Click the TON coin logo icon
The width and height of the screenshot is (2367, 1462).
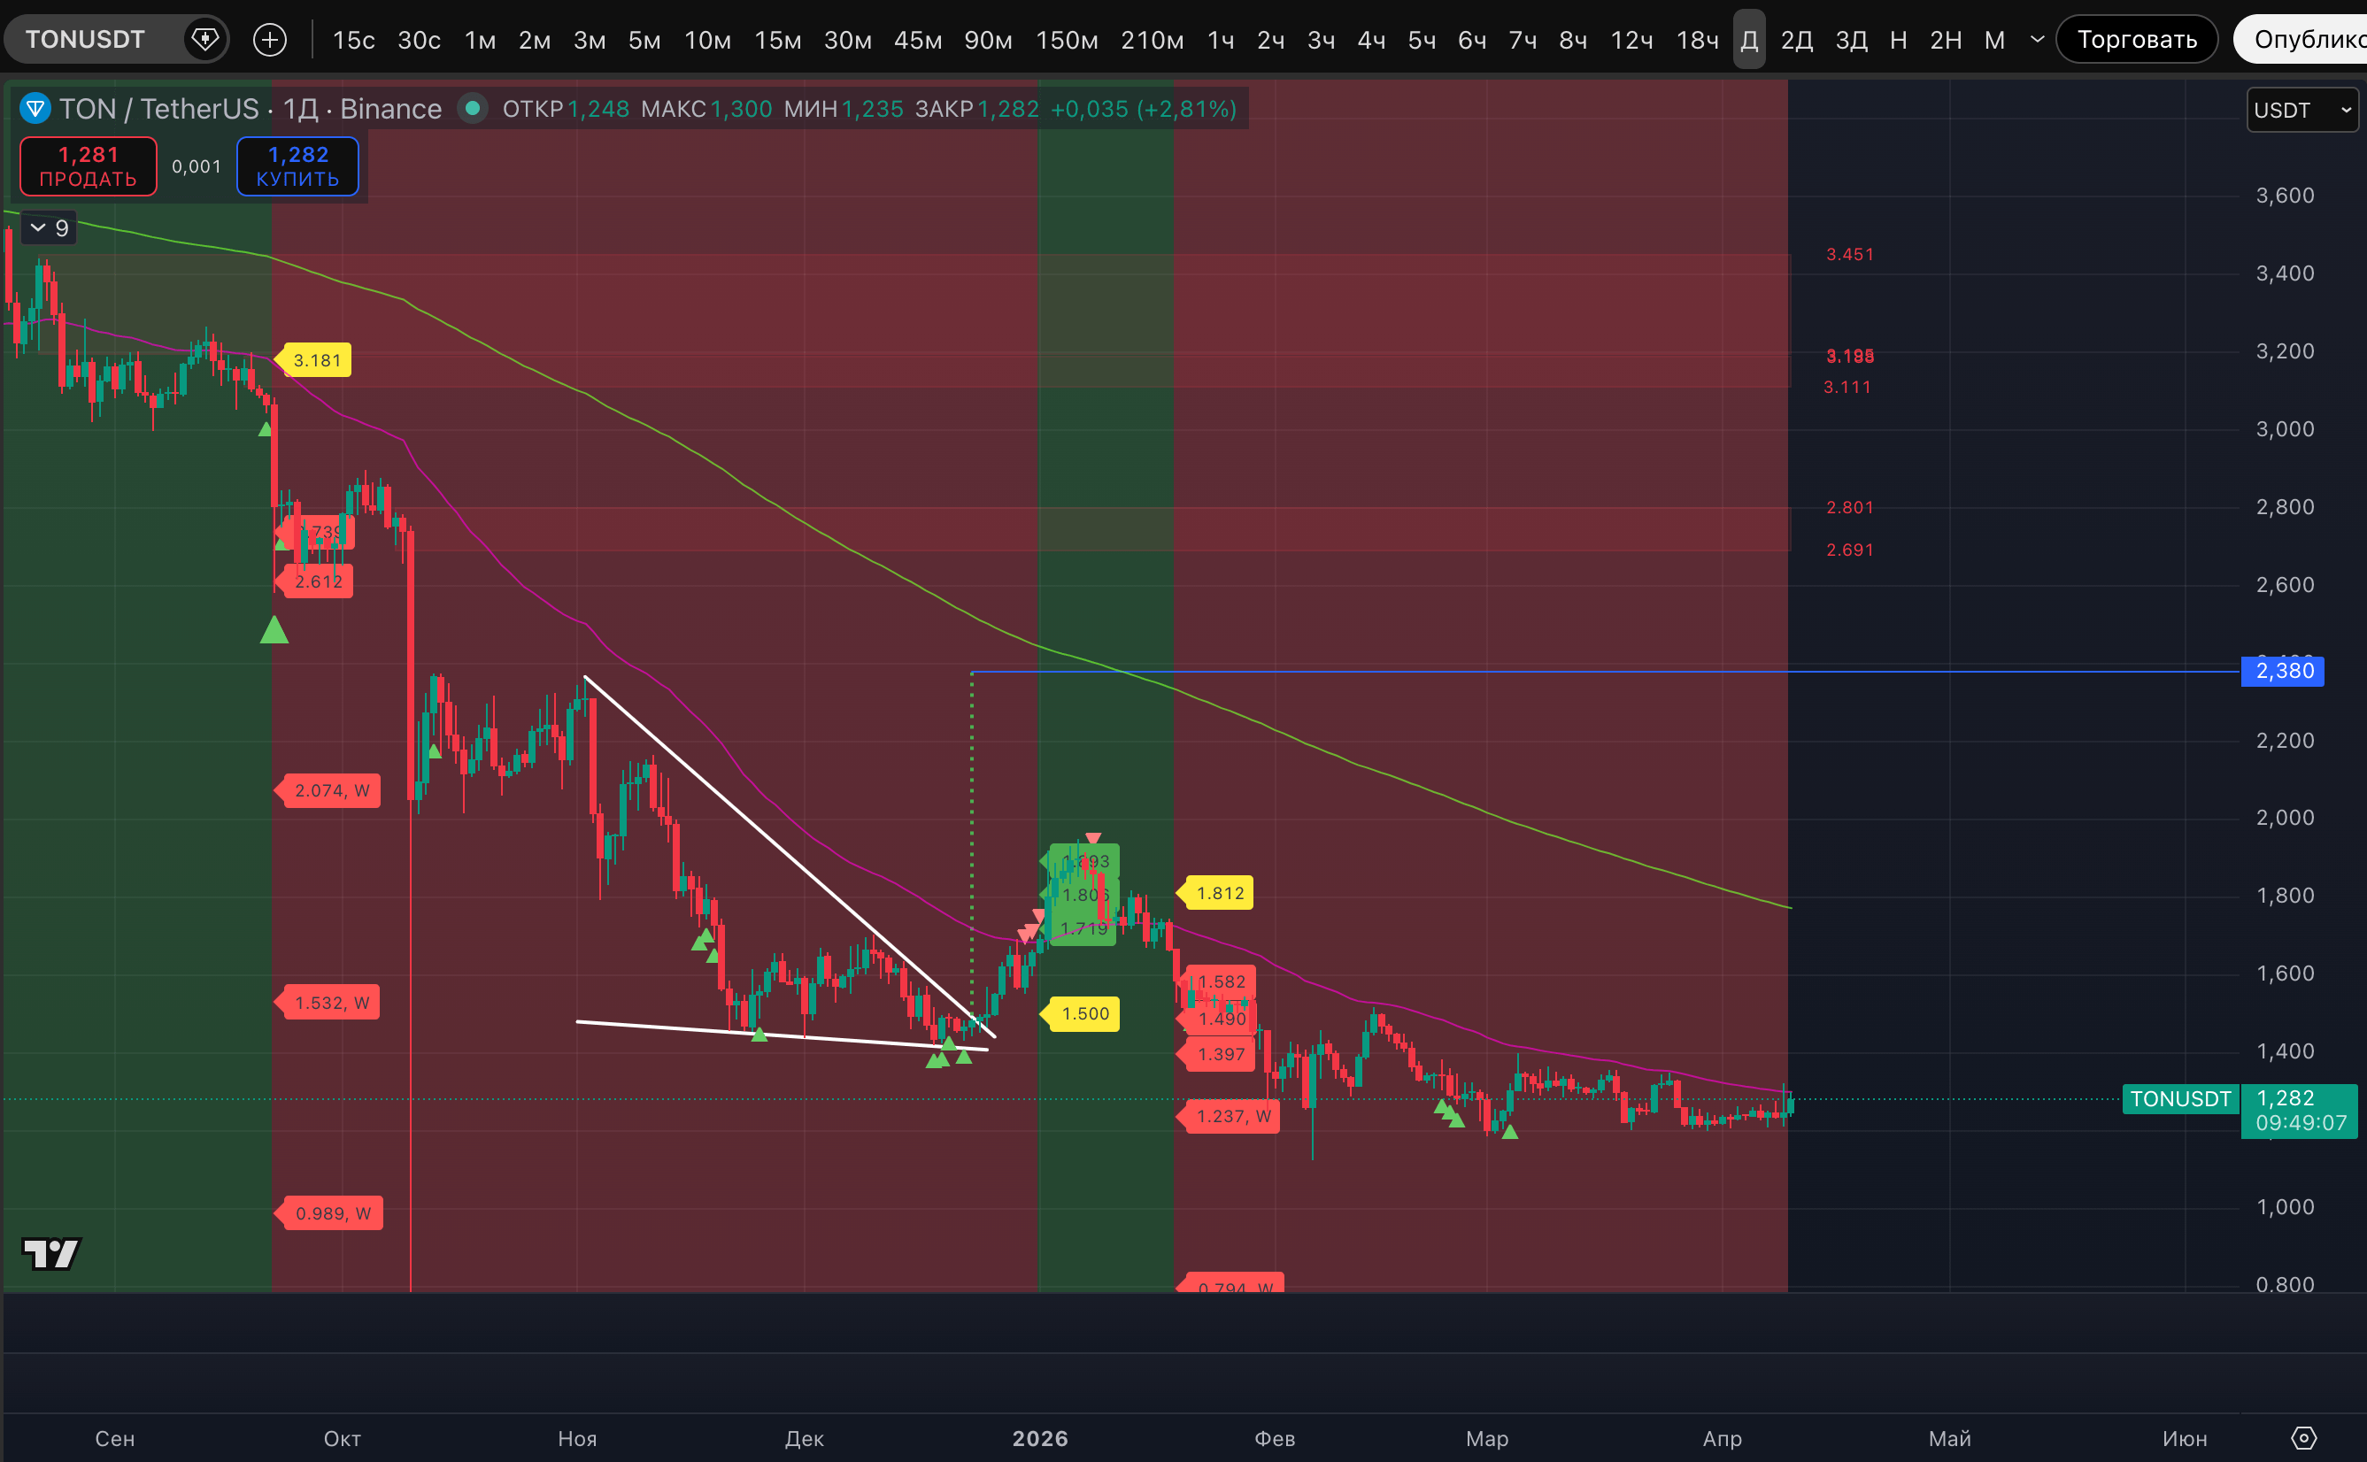(35, 108)
